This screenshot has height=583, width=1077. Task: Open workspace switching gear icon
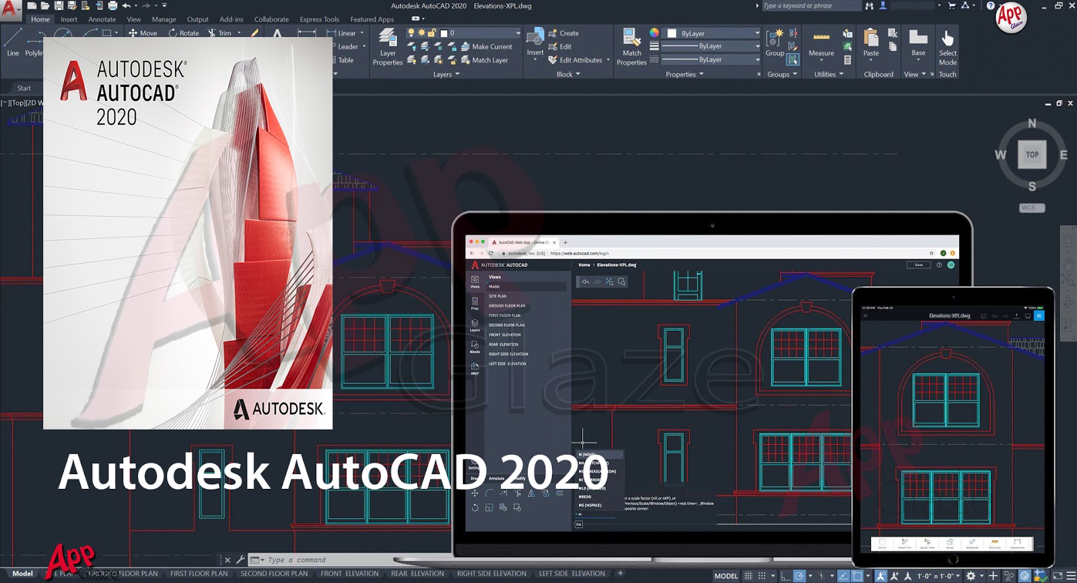pyautogui.click(x=971, y=576)
